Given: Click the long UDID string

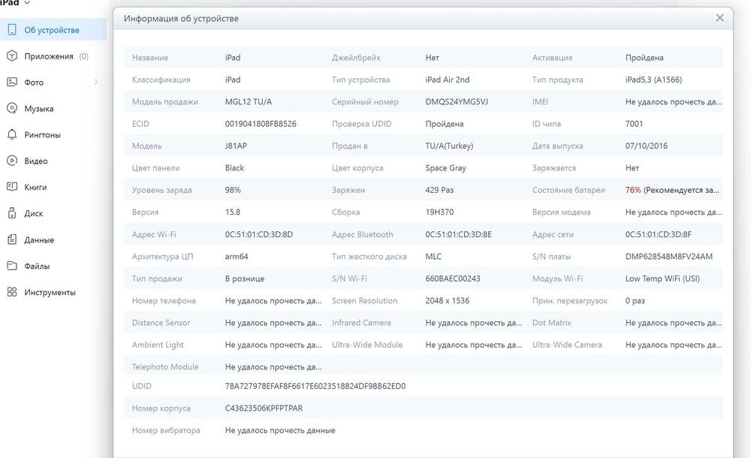Looking at the screenshot, I should [315, 386].
